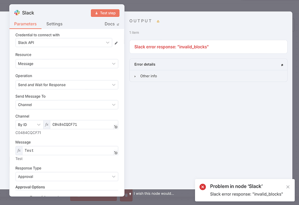Click the channel ID input field
Viewport: 299px width, 205px height.
[82, 125]
